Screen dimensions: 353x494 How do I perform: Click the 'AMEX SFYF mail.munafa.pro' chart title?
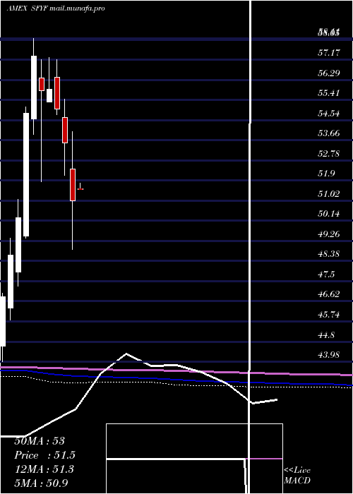56,8
